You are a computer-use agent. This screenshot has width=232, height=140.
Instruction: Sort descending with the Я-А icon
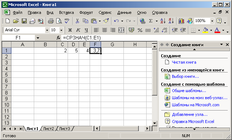pos(171,21)
